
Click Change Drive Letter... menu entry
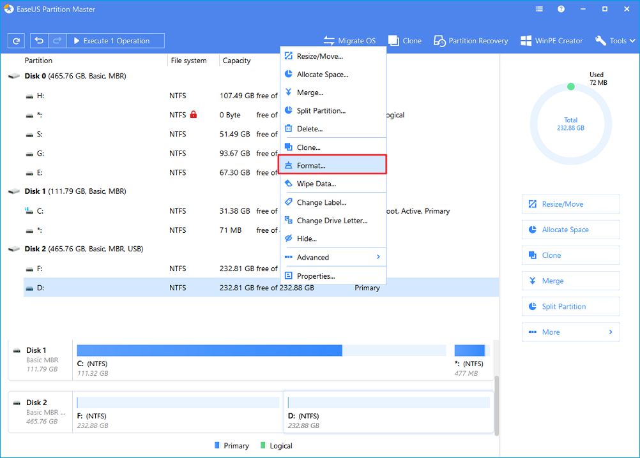(x=333, y=221)
